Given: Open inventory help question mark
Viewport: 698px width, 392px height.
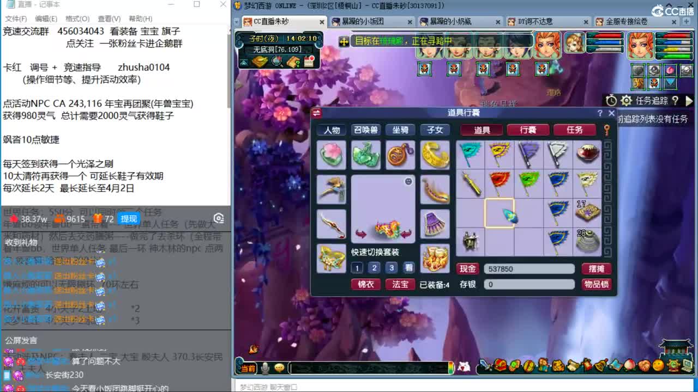Looking at the screenshot, I should tap(600, 113).
